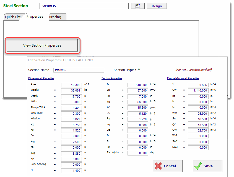234x177 pixels.
Task: Open Dimensional Properties link
Action: pyautogui.click(x=41, y=78)
